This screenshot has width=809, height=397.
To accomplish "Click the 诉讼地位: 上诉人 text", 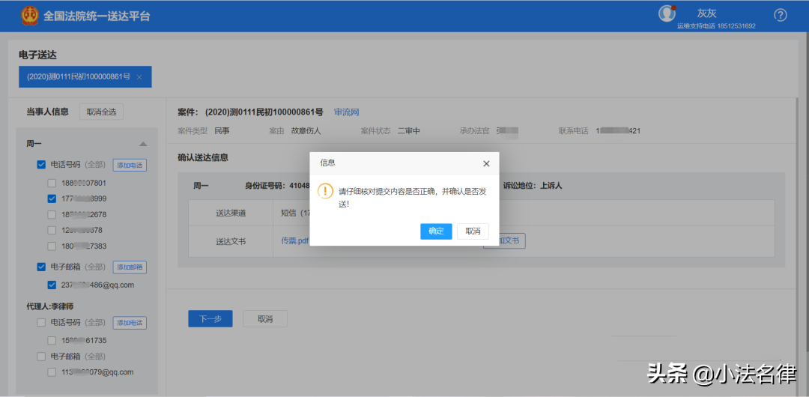I will point(533,185).
